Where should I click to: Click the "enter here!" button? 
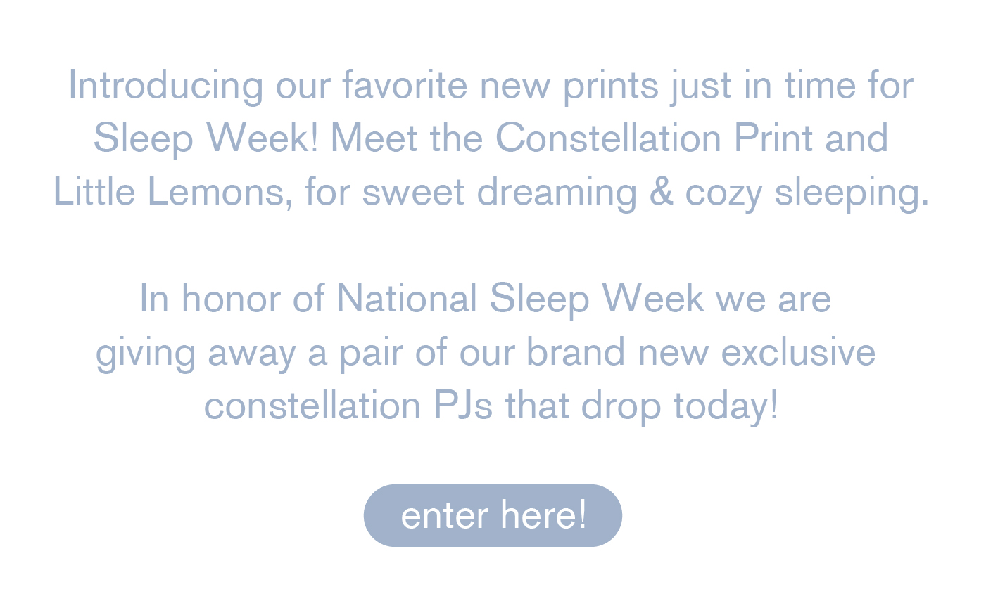[x=493, y=515]
